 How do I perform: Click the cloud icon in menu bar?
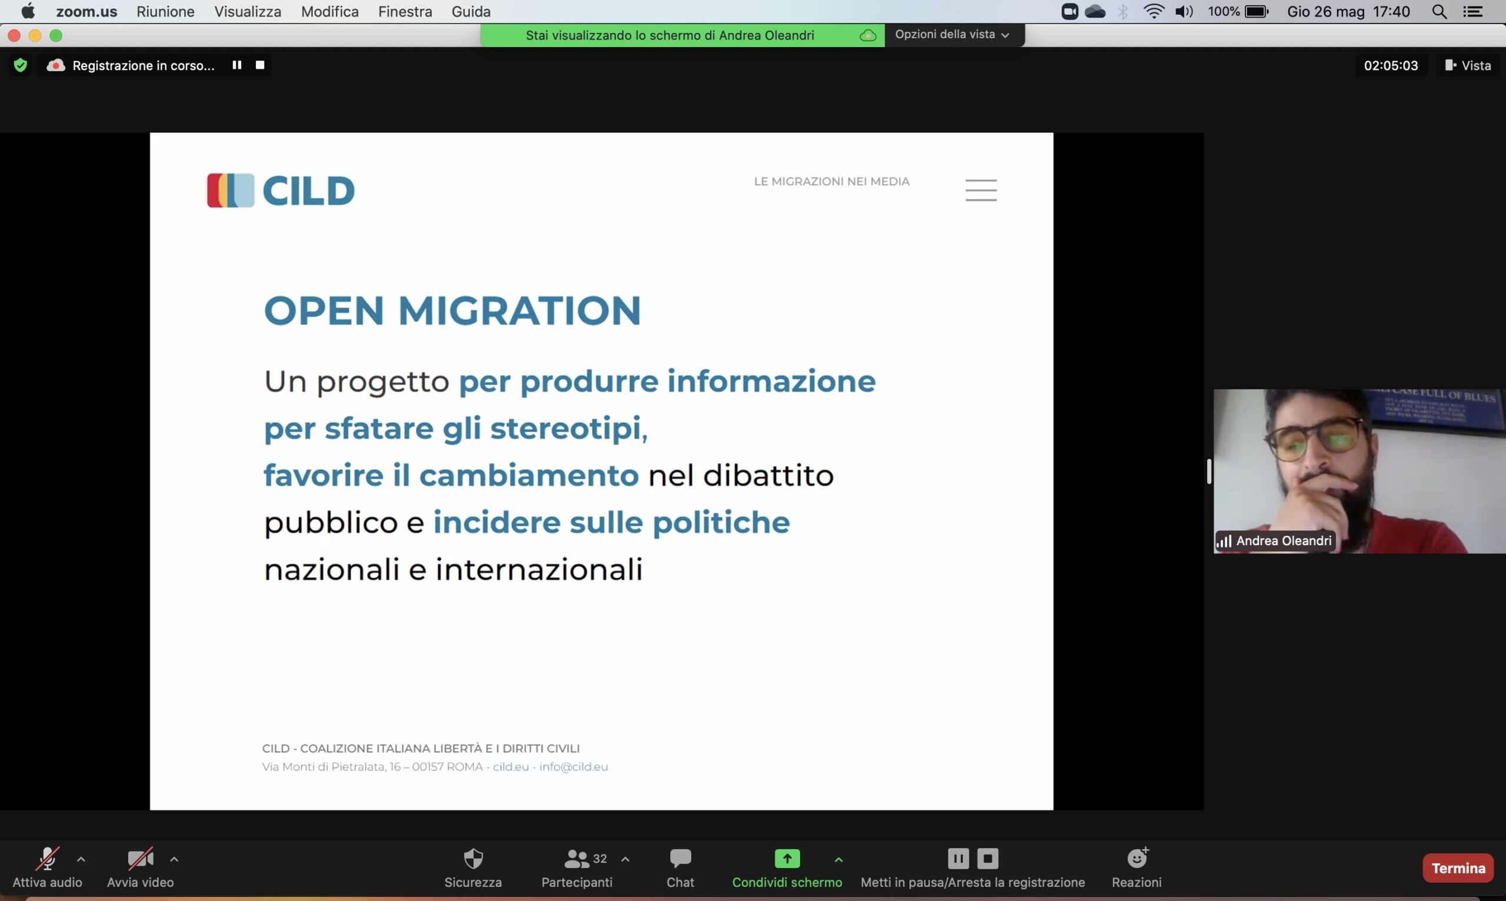(1095, 12)
